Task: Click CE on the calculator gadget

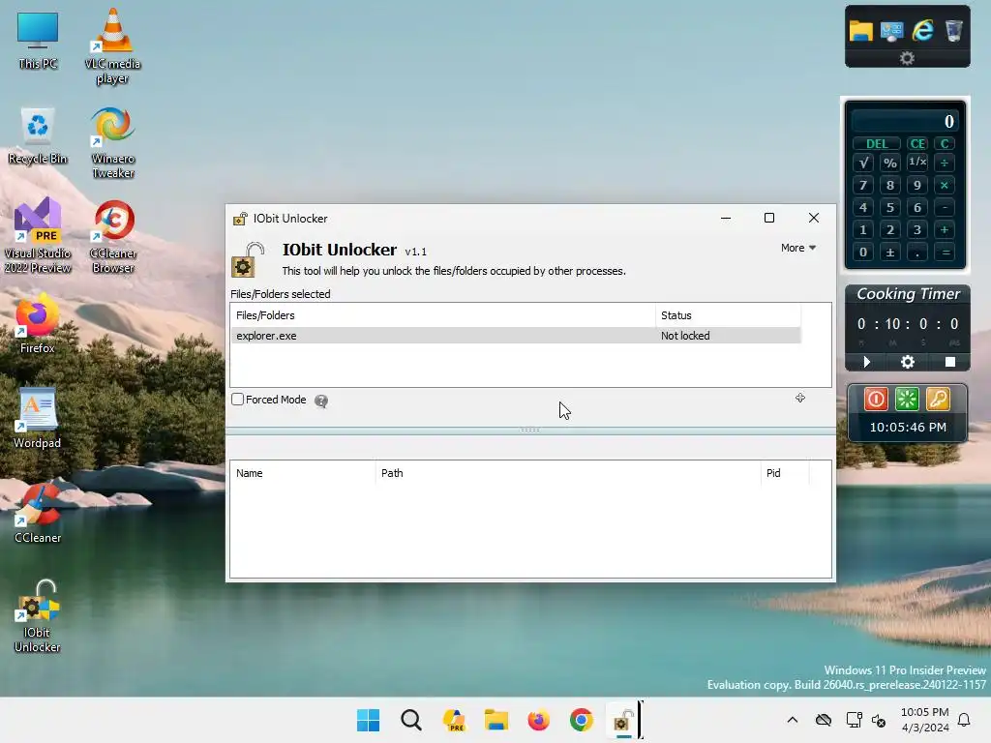Action: pos(917,143)
